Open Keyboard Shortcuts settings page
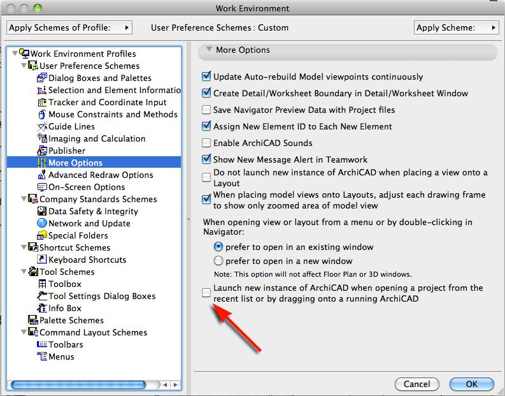505x396 pixels. point(87,260)
